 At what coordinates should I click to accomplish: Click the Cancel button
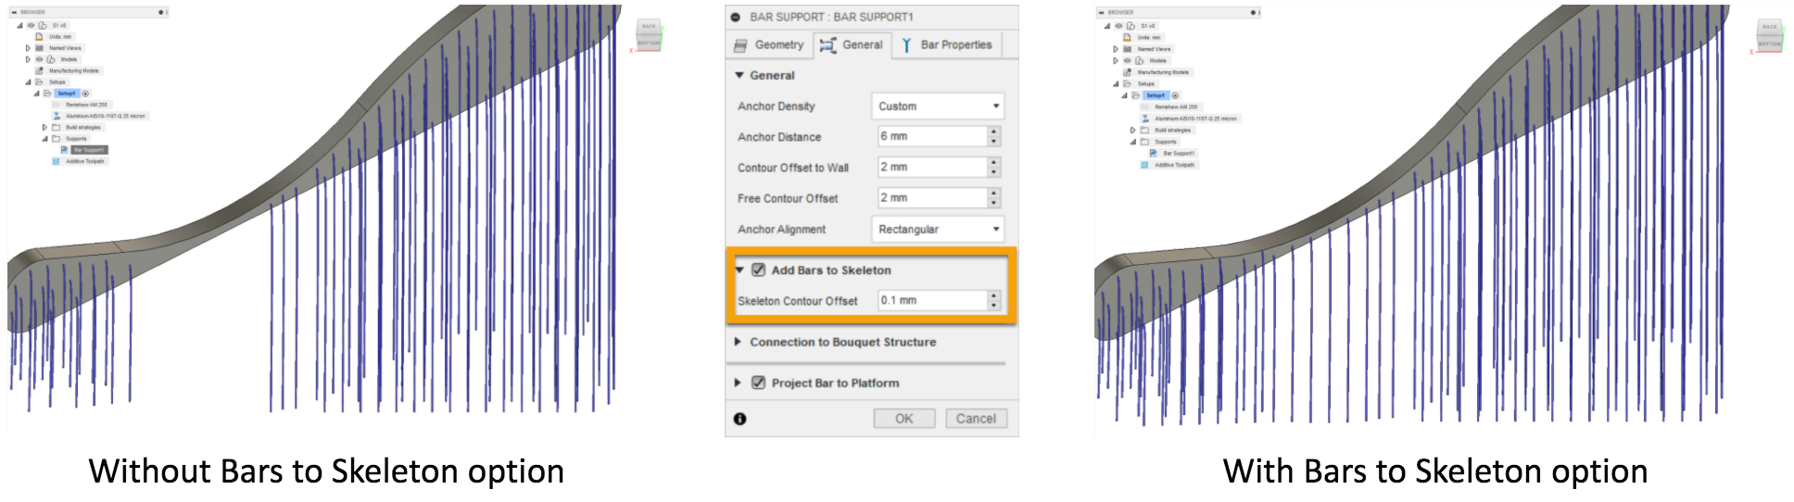point(976,419)
